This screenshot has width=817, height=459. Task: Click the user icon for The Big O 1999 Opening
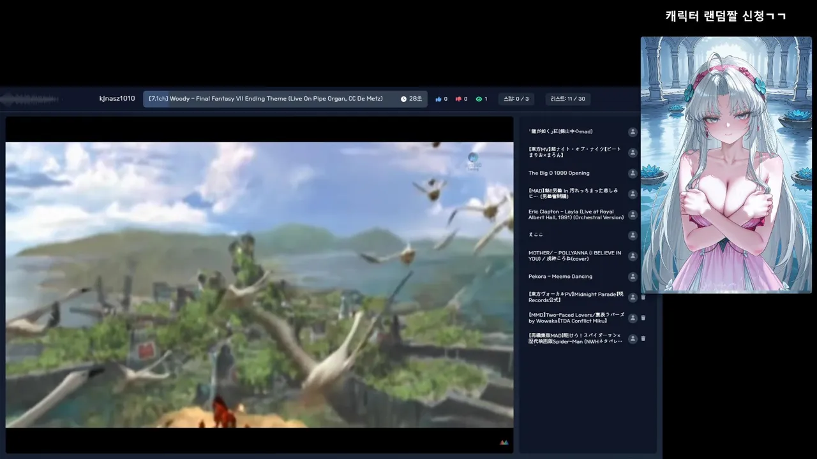633,173
